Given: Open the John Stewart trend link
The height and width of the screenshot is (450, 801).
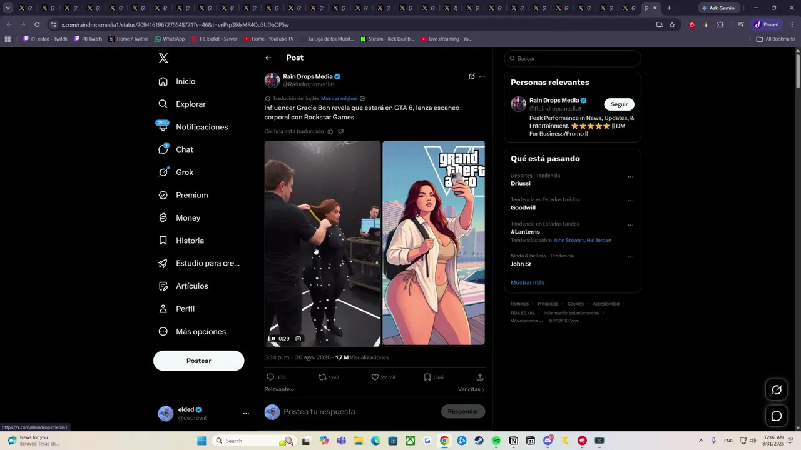Looking at the screenshot, I should 568,241.
